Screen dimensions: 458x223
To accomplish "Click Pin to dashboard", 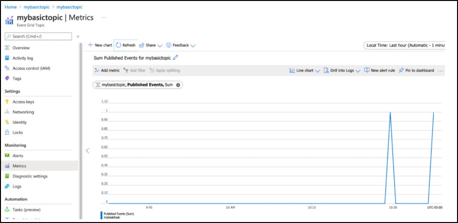I will click(416, 71).
